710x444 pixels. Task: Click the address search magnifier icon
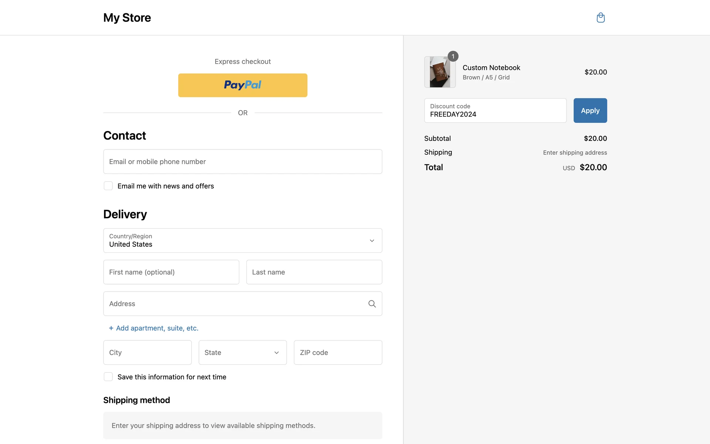point(372,304)
